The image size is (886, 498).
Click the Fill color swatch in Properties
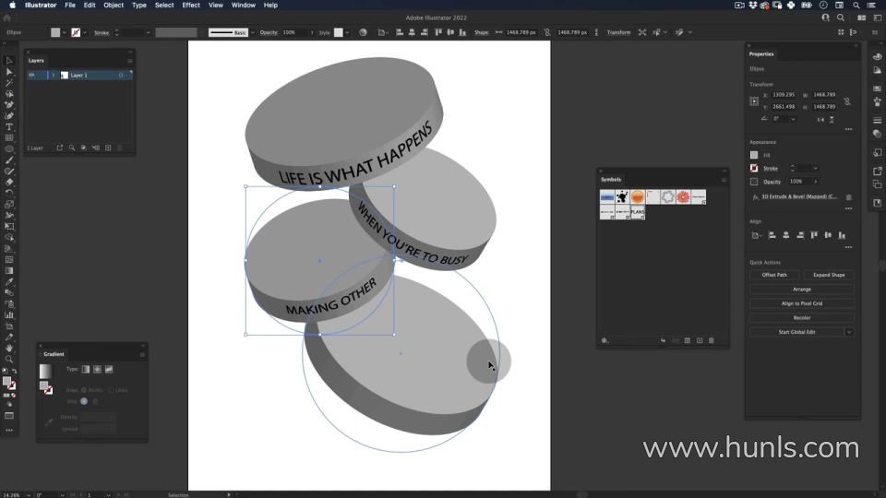click(x=754, y=155)
